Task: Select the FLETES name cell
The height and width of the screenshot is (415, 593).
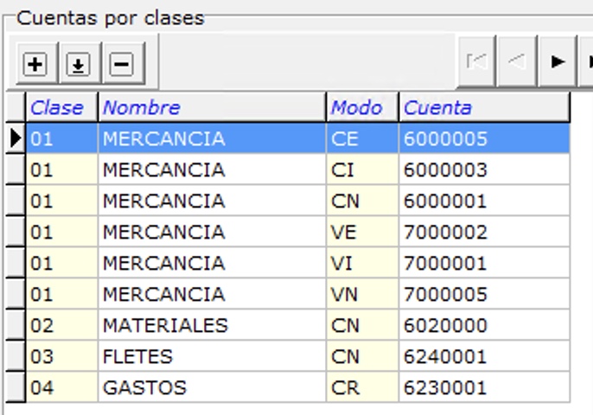Action: [137, 357]
